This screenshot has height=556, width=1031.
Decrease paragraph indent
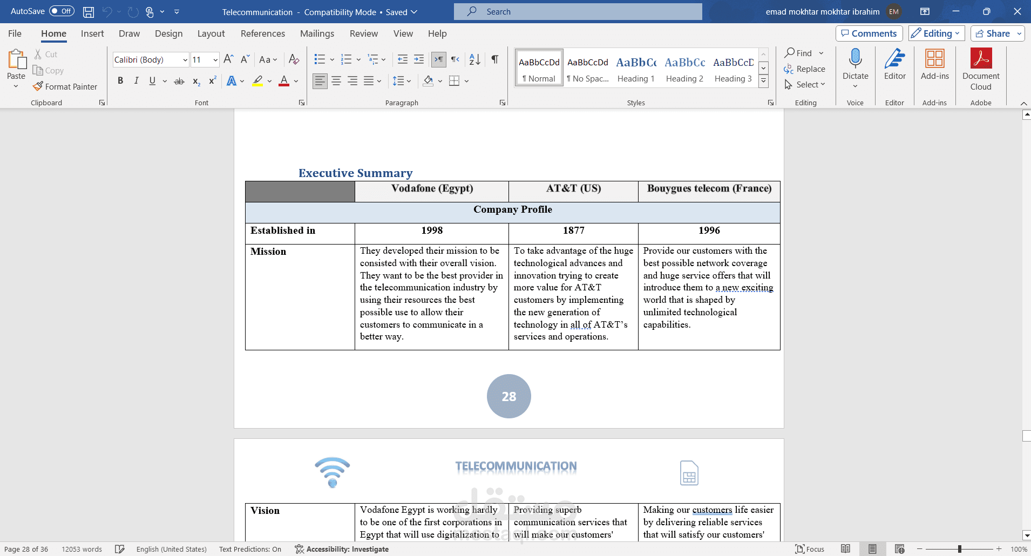coord(403,59)
